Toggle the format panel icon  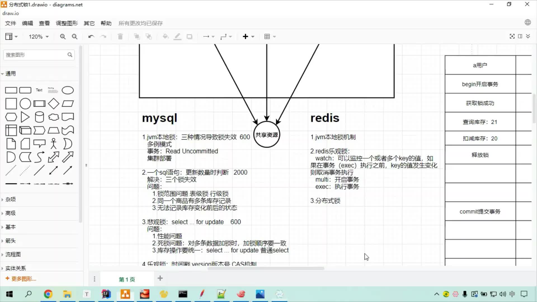click(520, 36)
